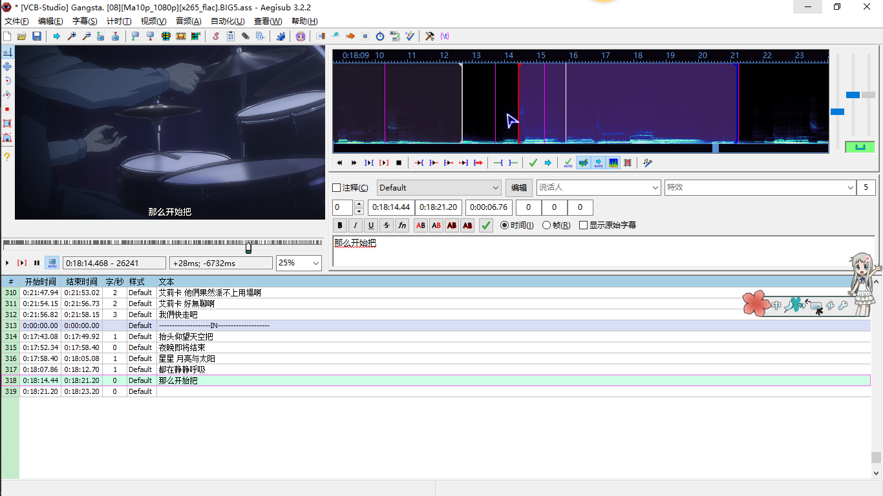Toggle auto-commit changes in audio toolbar

tap(568, 163)
